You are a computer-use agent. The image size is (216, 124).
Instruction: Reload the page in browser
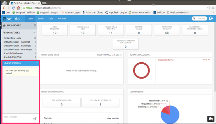tap(13, 8)
